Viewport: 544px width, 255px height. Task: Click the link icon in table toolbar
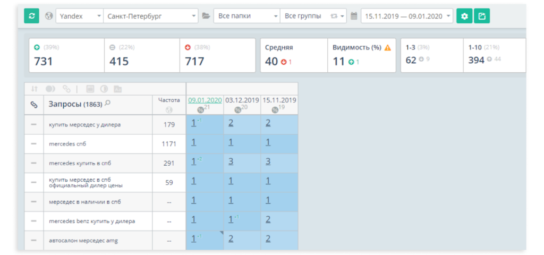pyautogui.click(x=66, y=89)
